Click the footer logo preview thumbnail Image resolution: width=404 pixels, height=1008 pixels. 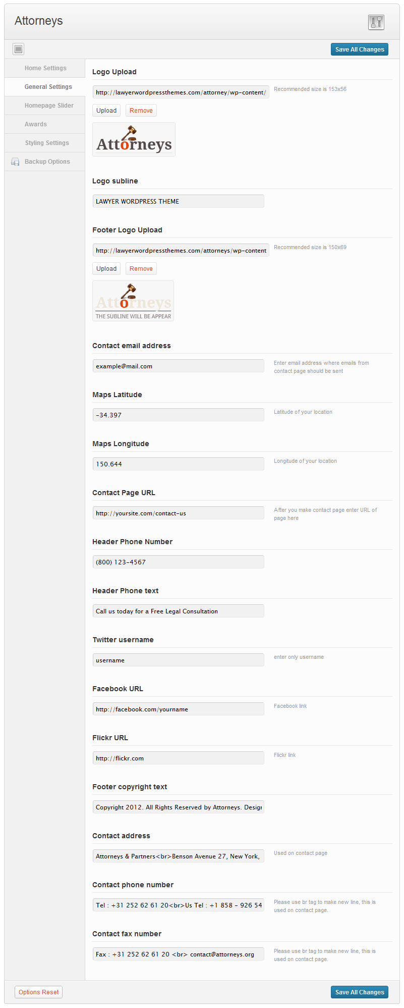click(x=133, y=301)
